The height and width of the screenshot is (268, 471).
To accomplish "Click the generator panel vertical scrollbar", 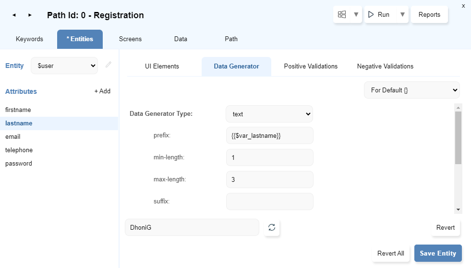I will [x=458, y=138].
